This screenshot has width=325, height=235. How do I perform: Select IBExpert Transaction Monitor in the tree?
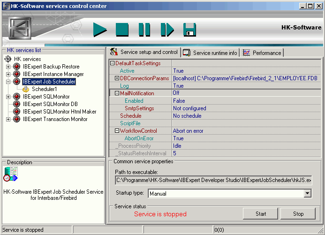point(55,119)
